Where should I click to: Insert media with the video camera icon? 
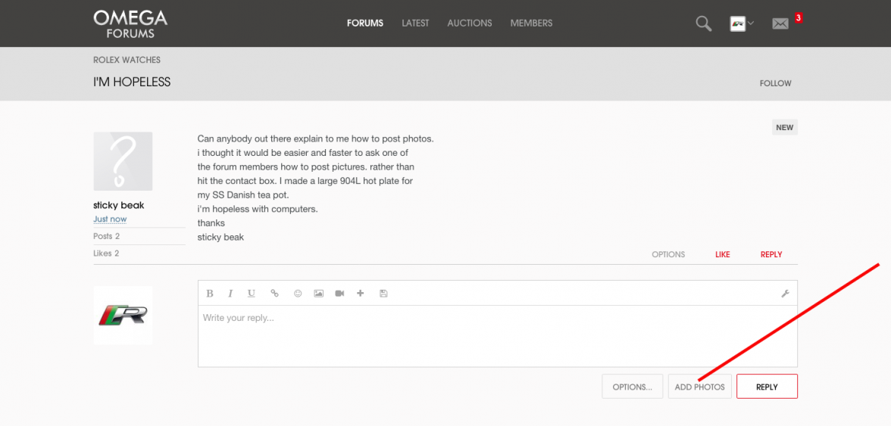click(339, 294)
